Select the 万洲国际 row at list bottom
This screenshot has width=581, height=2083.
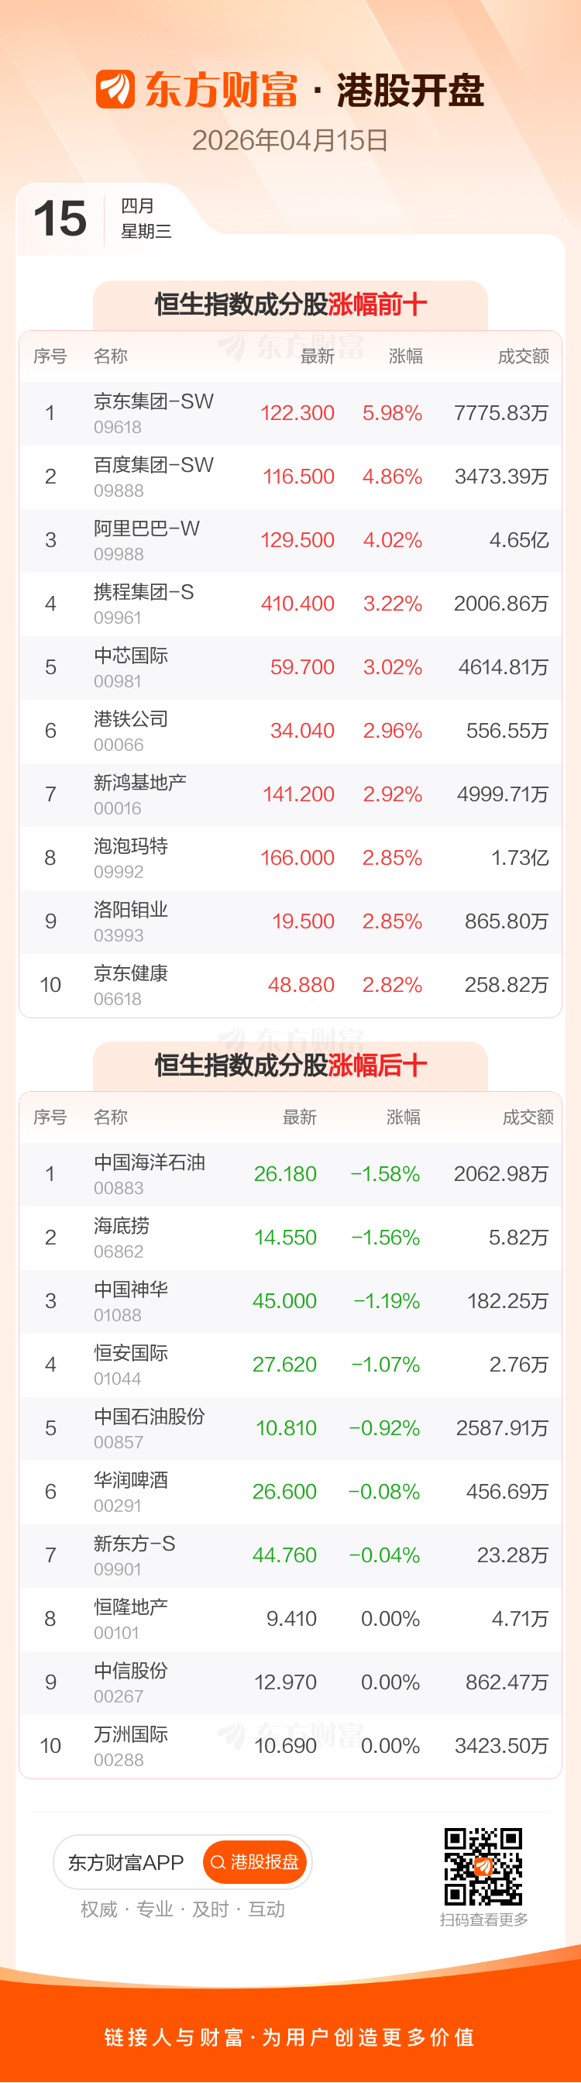coord(290,1746)
